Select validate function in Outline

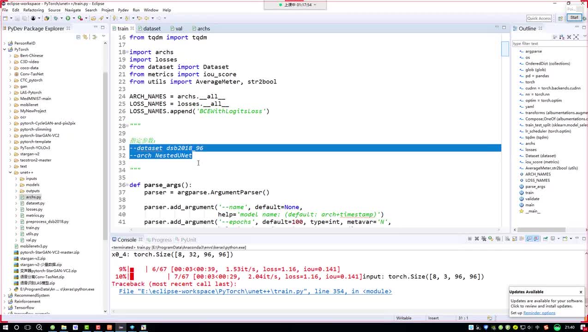point(532,199)
